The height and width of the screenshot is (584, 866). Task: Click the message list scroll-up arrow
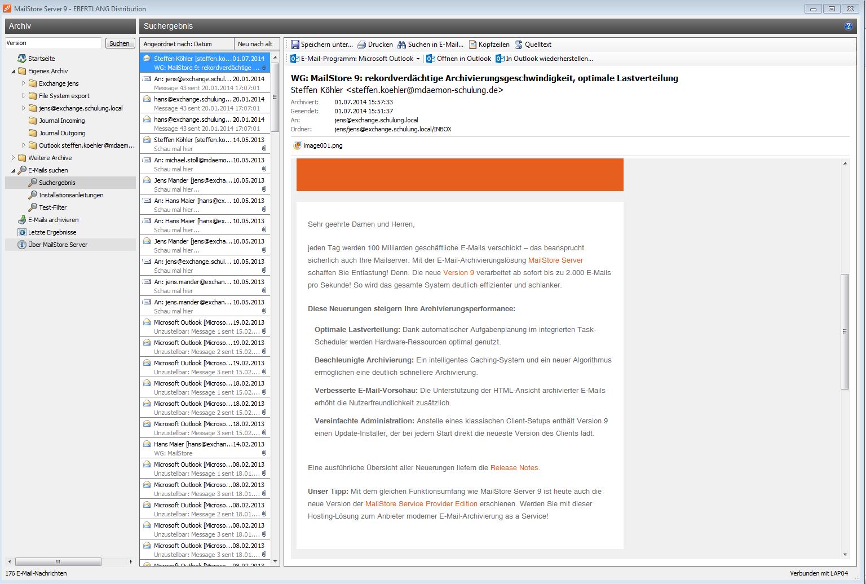click(x=275, y=57)
